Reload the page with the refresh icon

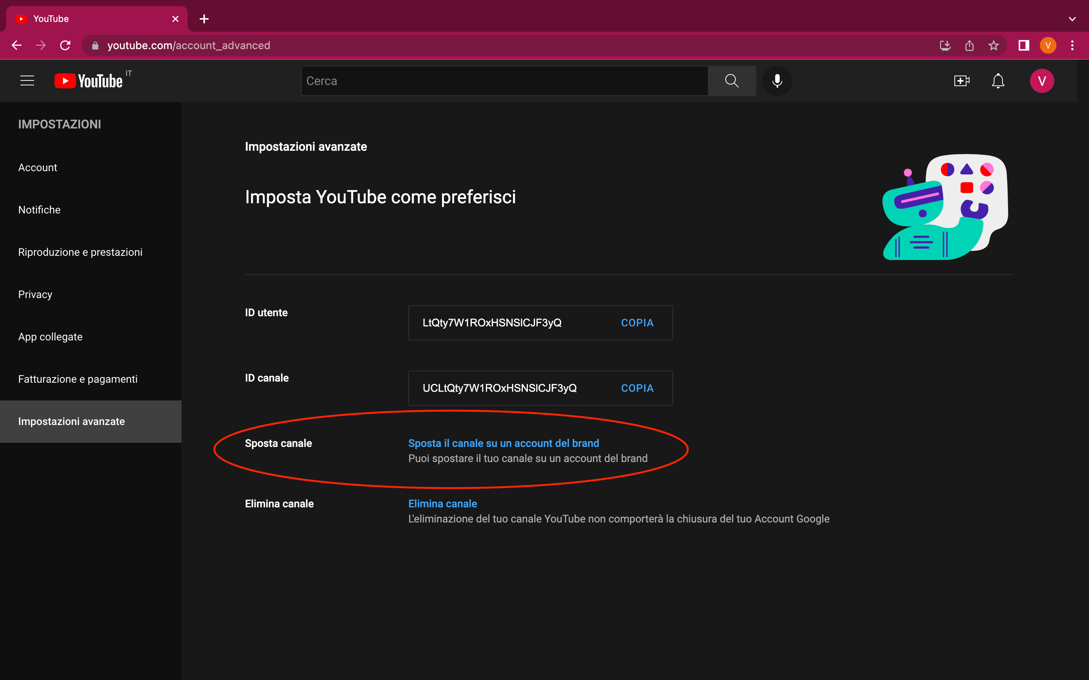point(65,45)
